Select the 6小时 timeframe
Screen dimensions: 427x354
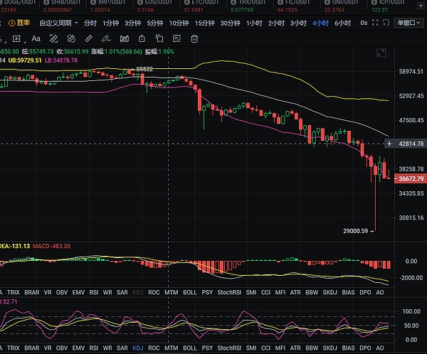(x=342, y=23)
